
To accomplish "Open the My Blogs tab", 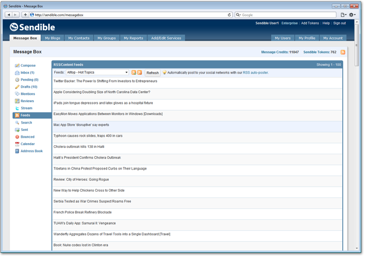I will pos(53,38).
